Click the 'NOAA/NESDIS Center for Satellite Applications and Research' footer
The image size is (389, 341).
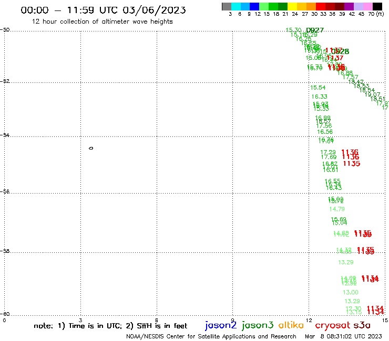pos(211,336)
